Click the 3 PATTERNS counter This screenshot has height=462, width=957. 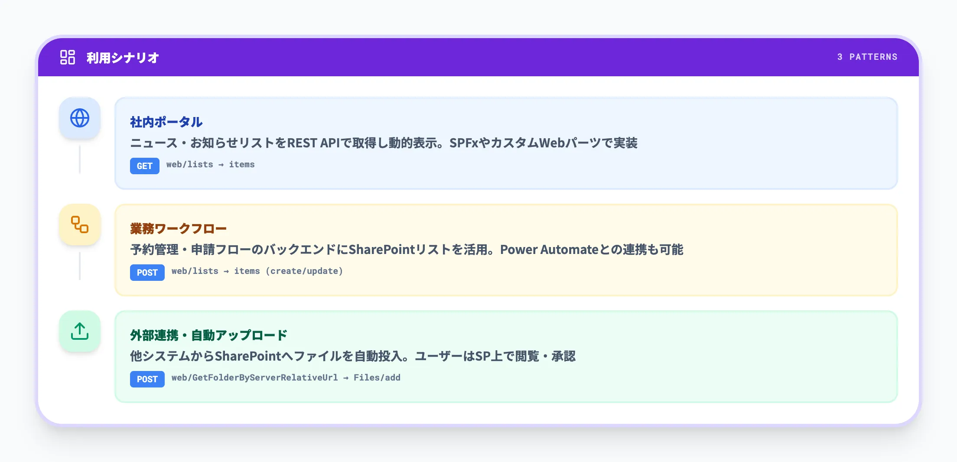pos(867,56)
